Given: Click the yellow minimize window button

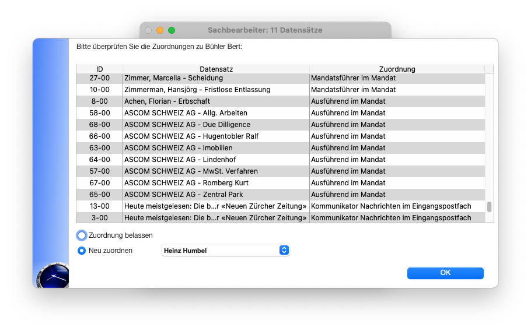Looking at the screenshot, I should (x=160, y=30).
